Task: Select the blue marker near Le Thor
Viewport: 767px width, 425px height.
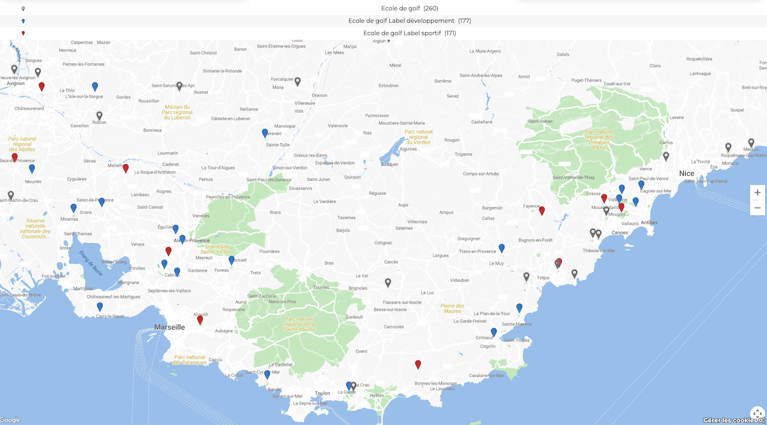Action: tap(95, 86)
